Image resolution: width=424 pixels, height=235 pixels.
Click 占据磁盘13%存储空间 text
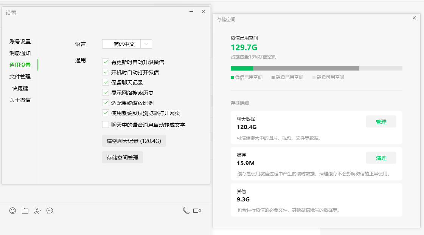[253, 57]
